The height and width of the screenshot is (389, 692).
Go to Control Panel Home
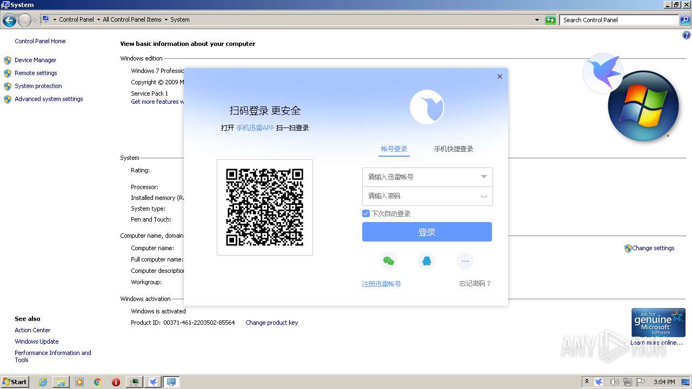coord(40,41)
